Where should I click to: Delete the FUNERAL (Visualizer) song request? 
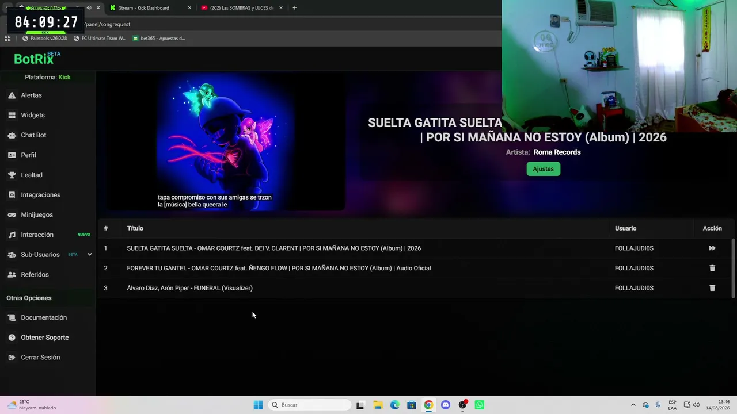click(x=712, y=288)
